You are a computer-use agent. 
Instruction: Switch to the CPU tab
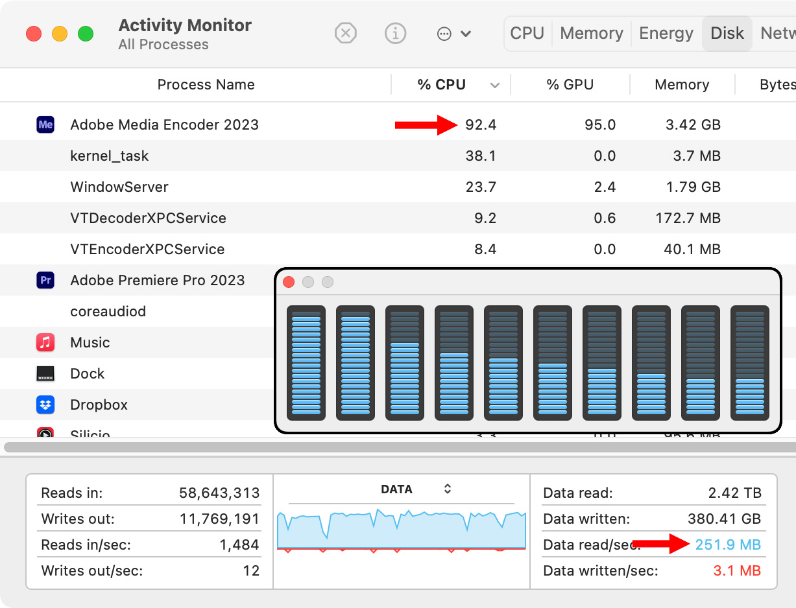[x=527, y=33]
